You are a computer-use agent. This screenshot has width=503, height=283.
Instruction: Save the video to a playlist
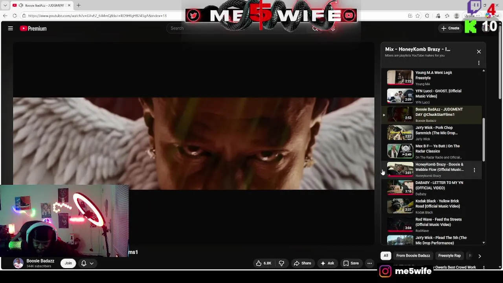[351, 263]
